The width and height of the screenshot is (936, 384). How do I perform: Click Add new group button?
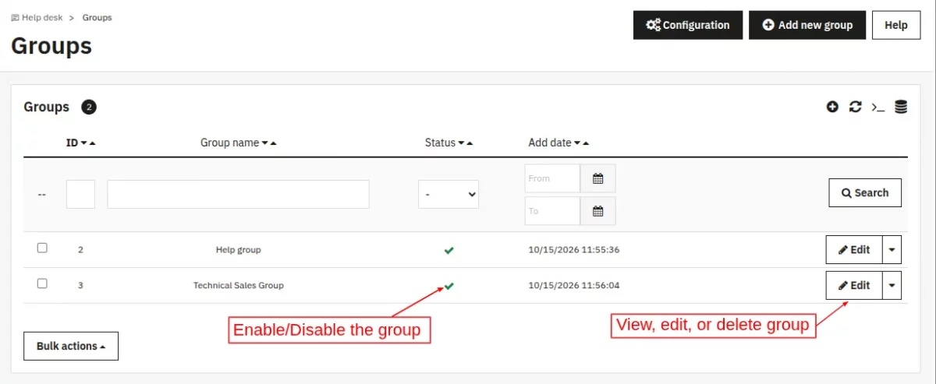tap(807, 25)
